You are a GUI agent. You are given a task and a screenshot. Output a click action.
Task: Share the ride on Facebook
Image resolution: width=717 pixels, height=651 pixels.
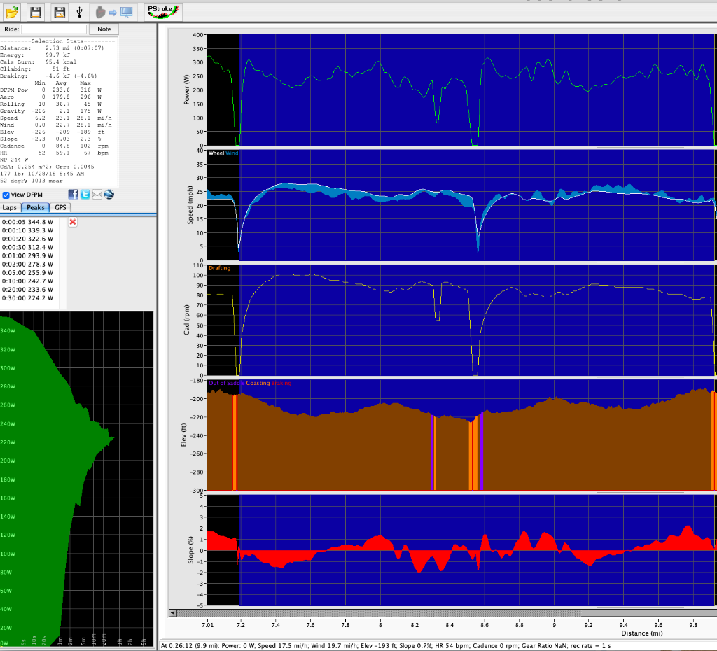(x=74, y=194)
